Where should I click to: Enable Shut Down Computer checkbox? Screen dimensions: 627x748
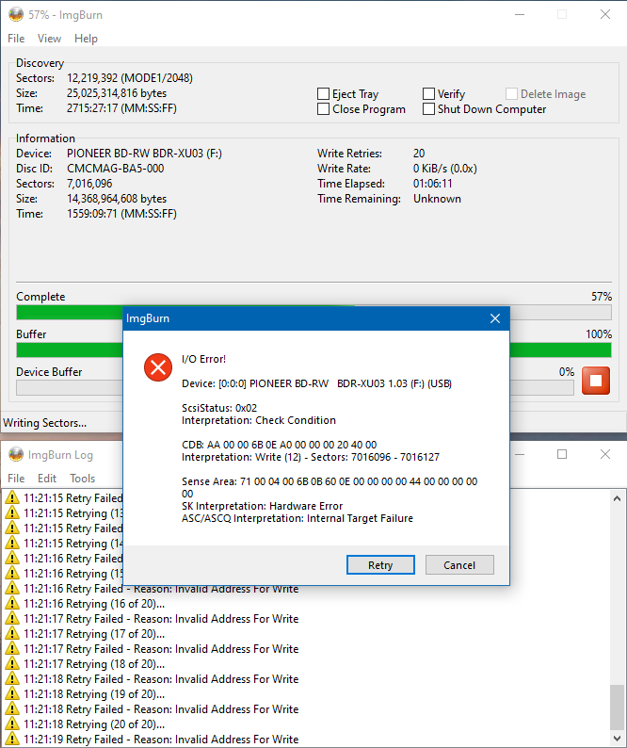(429, 109)
